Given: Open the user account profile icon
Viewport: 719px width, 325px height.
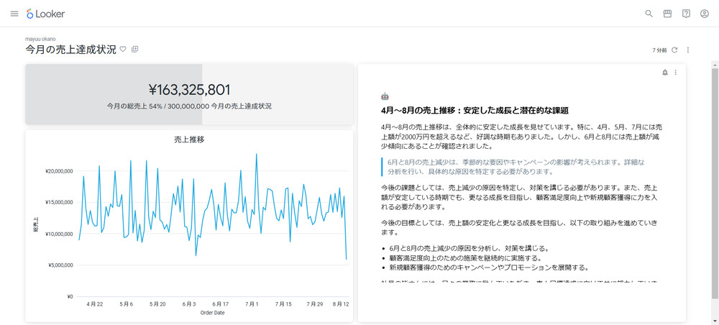Looking at the screenshot, I should click(705, 14).
